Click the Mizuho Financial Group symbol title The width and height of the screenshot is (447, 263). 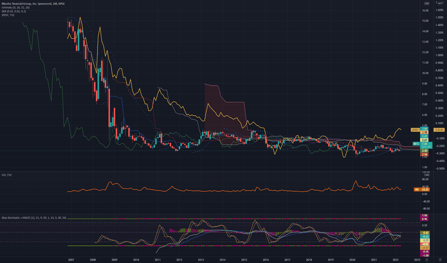(33, 4)
